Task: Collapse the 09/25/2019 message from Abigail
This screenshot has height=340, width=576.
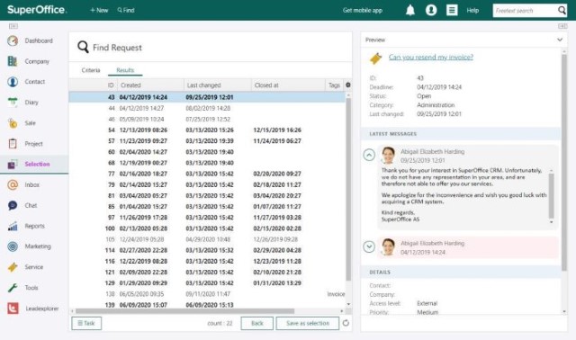Action: coord(369,155)
